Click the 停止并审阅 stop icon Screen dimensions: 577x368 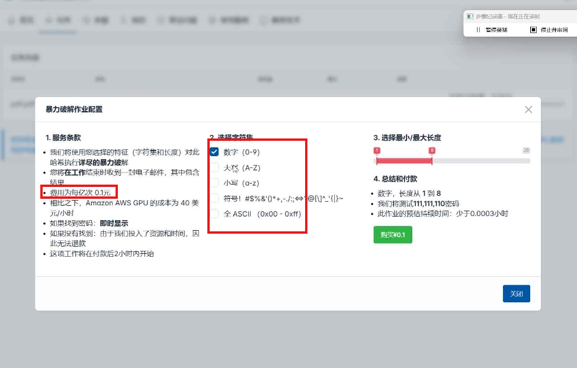click(x=533, y=30)
